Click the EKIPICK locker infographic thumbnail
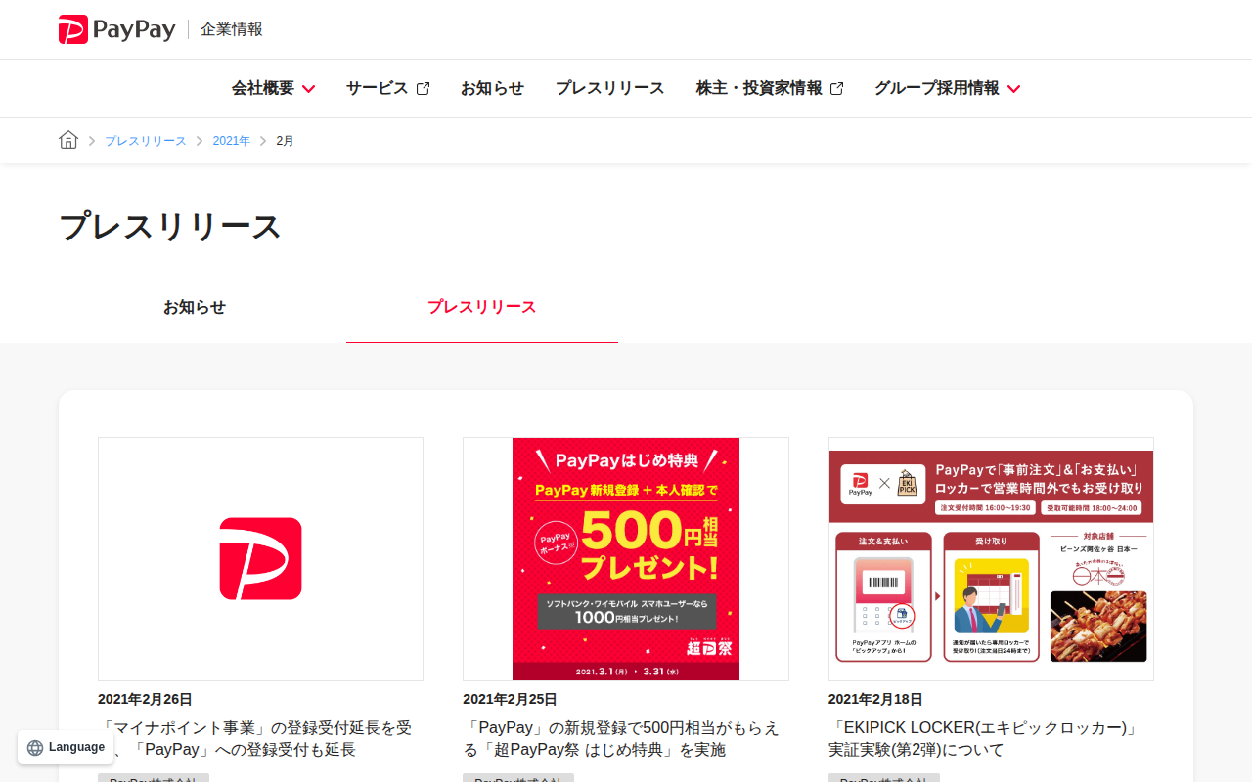1252x782 pixels. (991, 559)
